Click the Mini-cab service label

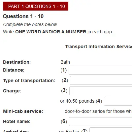(23, 111)
